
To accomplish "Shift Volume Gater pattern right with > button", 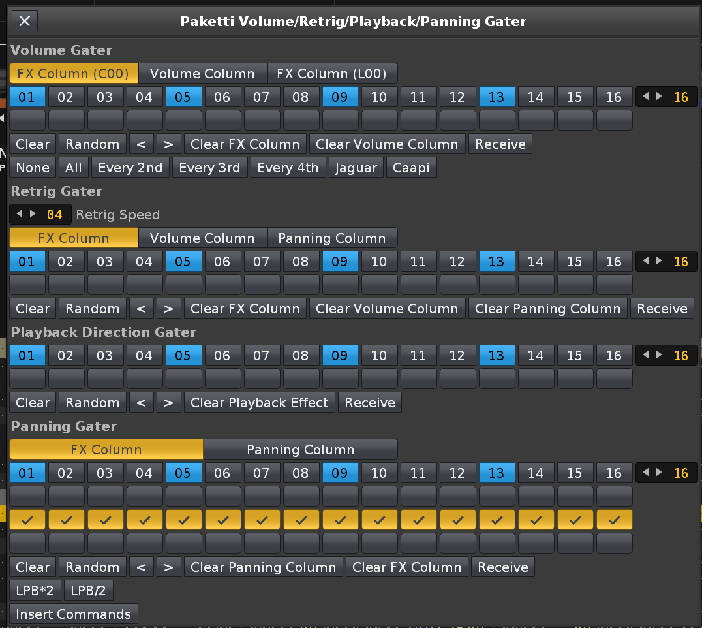I will point(168,144).
